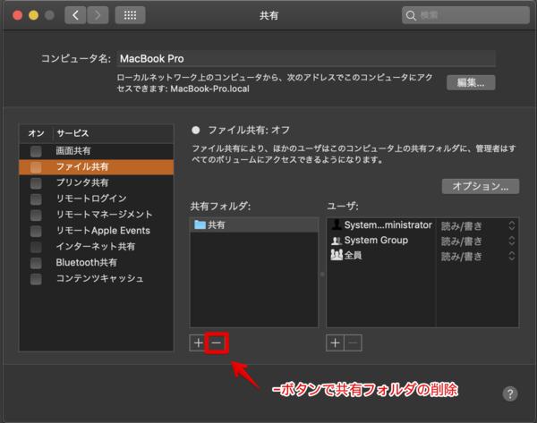
Task: Open help with the question mark button
Action: point(510,393)
